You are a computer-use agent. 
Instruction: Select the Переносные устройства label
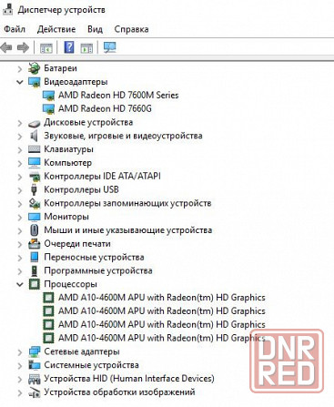coord(94,257)
